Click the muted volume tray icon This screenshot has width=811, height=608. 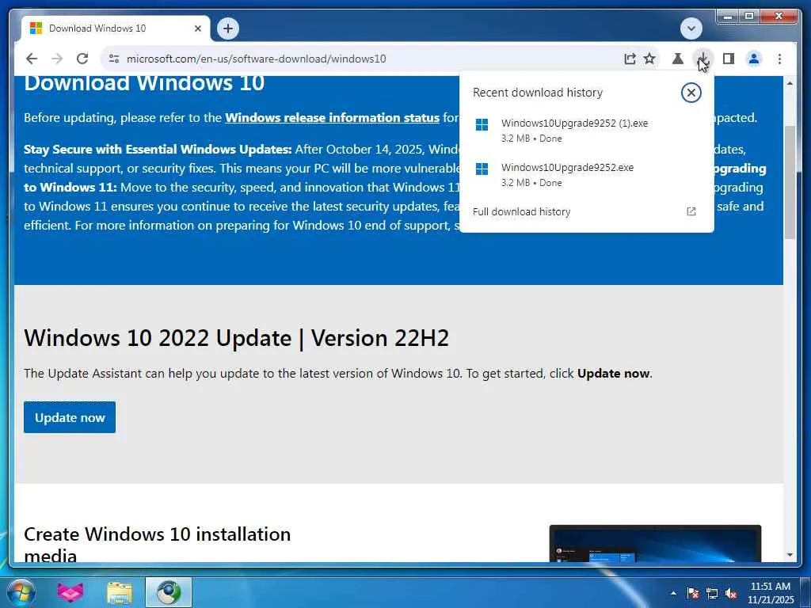[x=731, y=593]
